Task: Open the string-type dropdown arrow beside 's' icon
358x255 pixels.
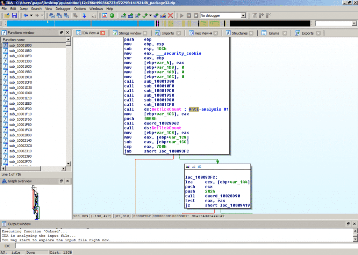Action: [x=150, y=15]
